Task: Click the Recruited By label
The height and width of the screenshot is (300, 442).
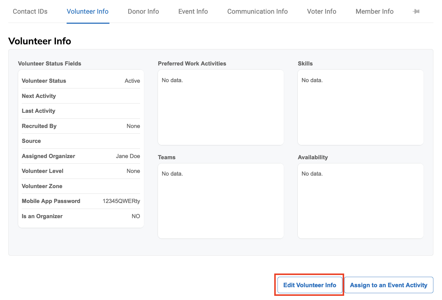Action: (x=39, y=126)
